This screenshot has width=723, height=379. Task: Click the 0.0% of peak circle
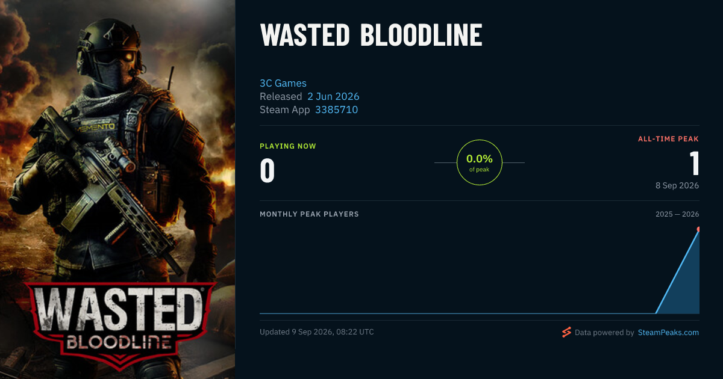480,162
